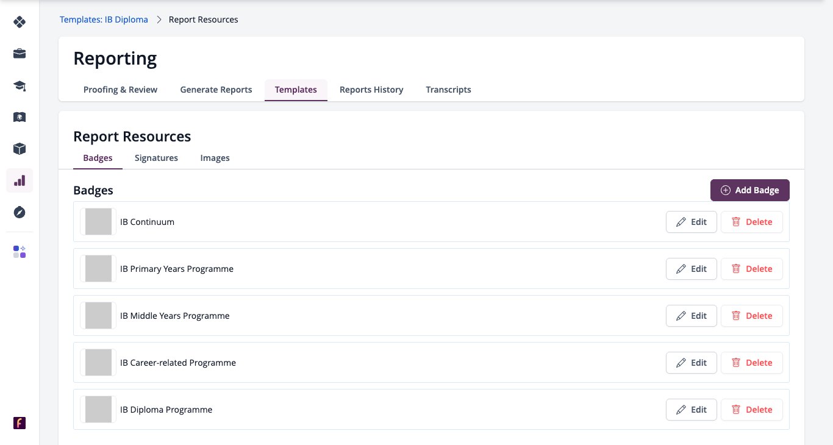Open the graduation cap sidebar icon
833x445 pixels.
pos(20,85)
